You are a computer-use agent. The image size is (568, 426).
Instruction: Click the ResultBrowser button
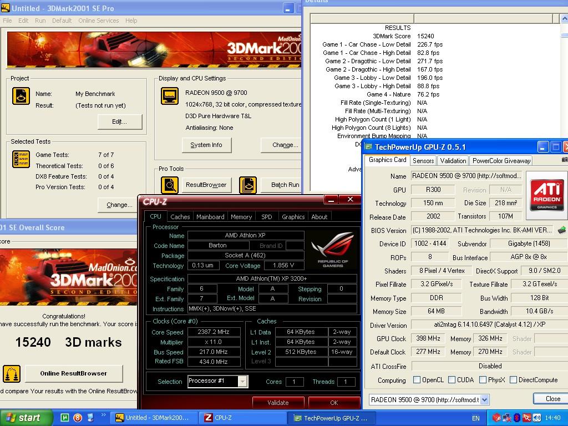(206, 185)
